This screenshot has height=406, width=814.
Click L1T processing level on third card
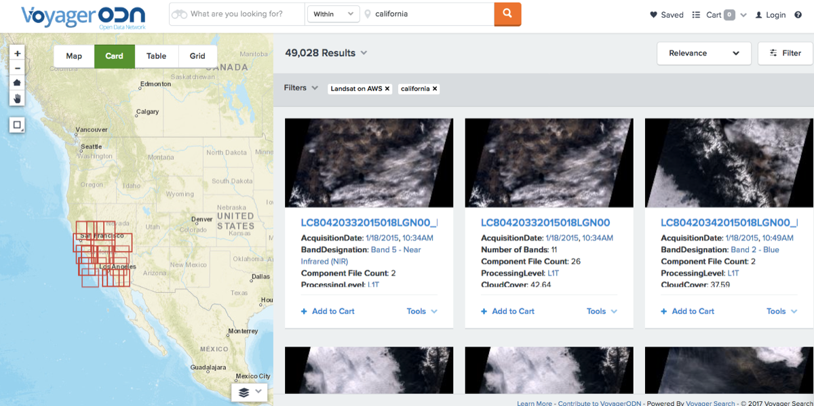[734, 273]
